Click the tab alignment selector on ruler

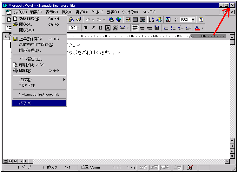click(x=6, y=37)
